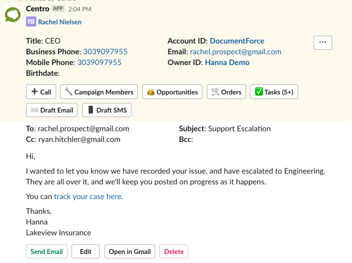
Task: Click the Mobile Phone number link
Action: coord(99,63)
